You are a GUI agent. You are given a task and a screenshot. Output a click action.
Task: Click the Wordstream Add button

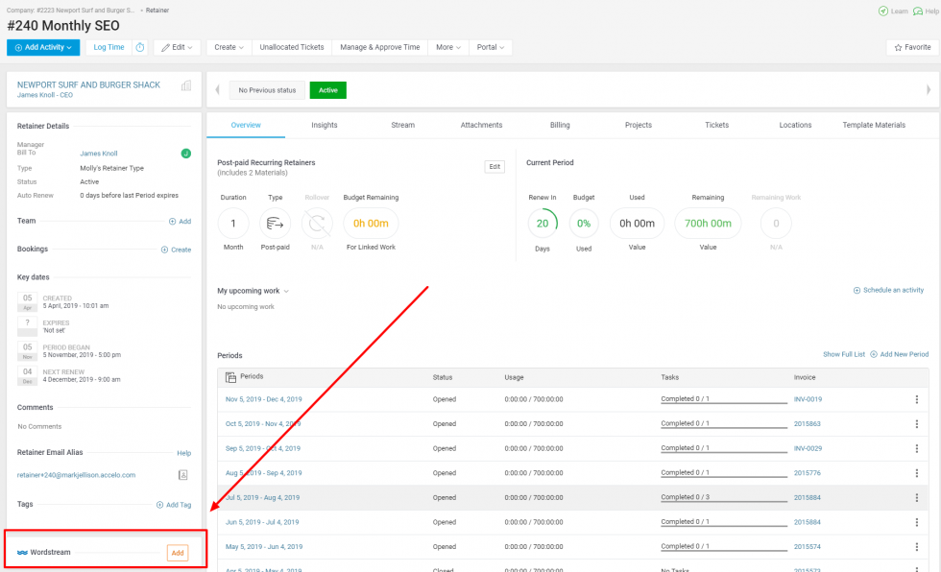click(177, 553)
